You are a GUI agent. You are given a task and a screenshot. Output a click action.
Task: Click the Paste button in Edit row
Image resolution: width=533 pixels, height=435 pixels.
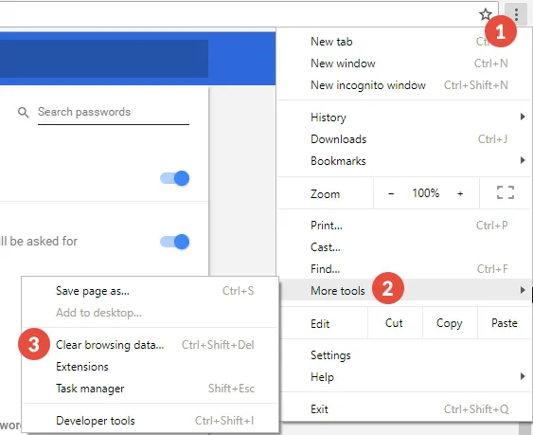[505, 322]
